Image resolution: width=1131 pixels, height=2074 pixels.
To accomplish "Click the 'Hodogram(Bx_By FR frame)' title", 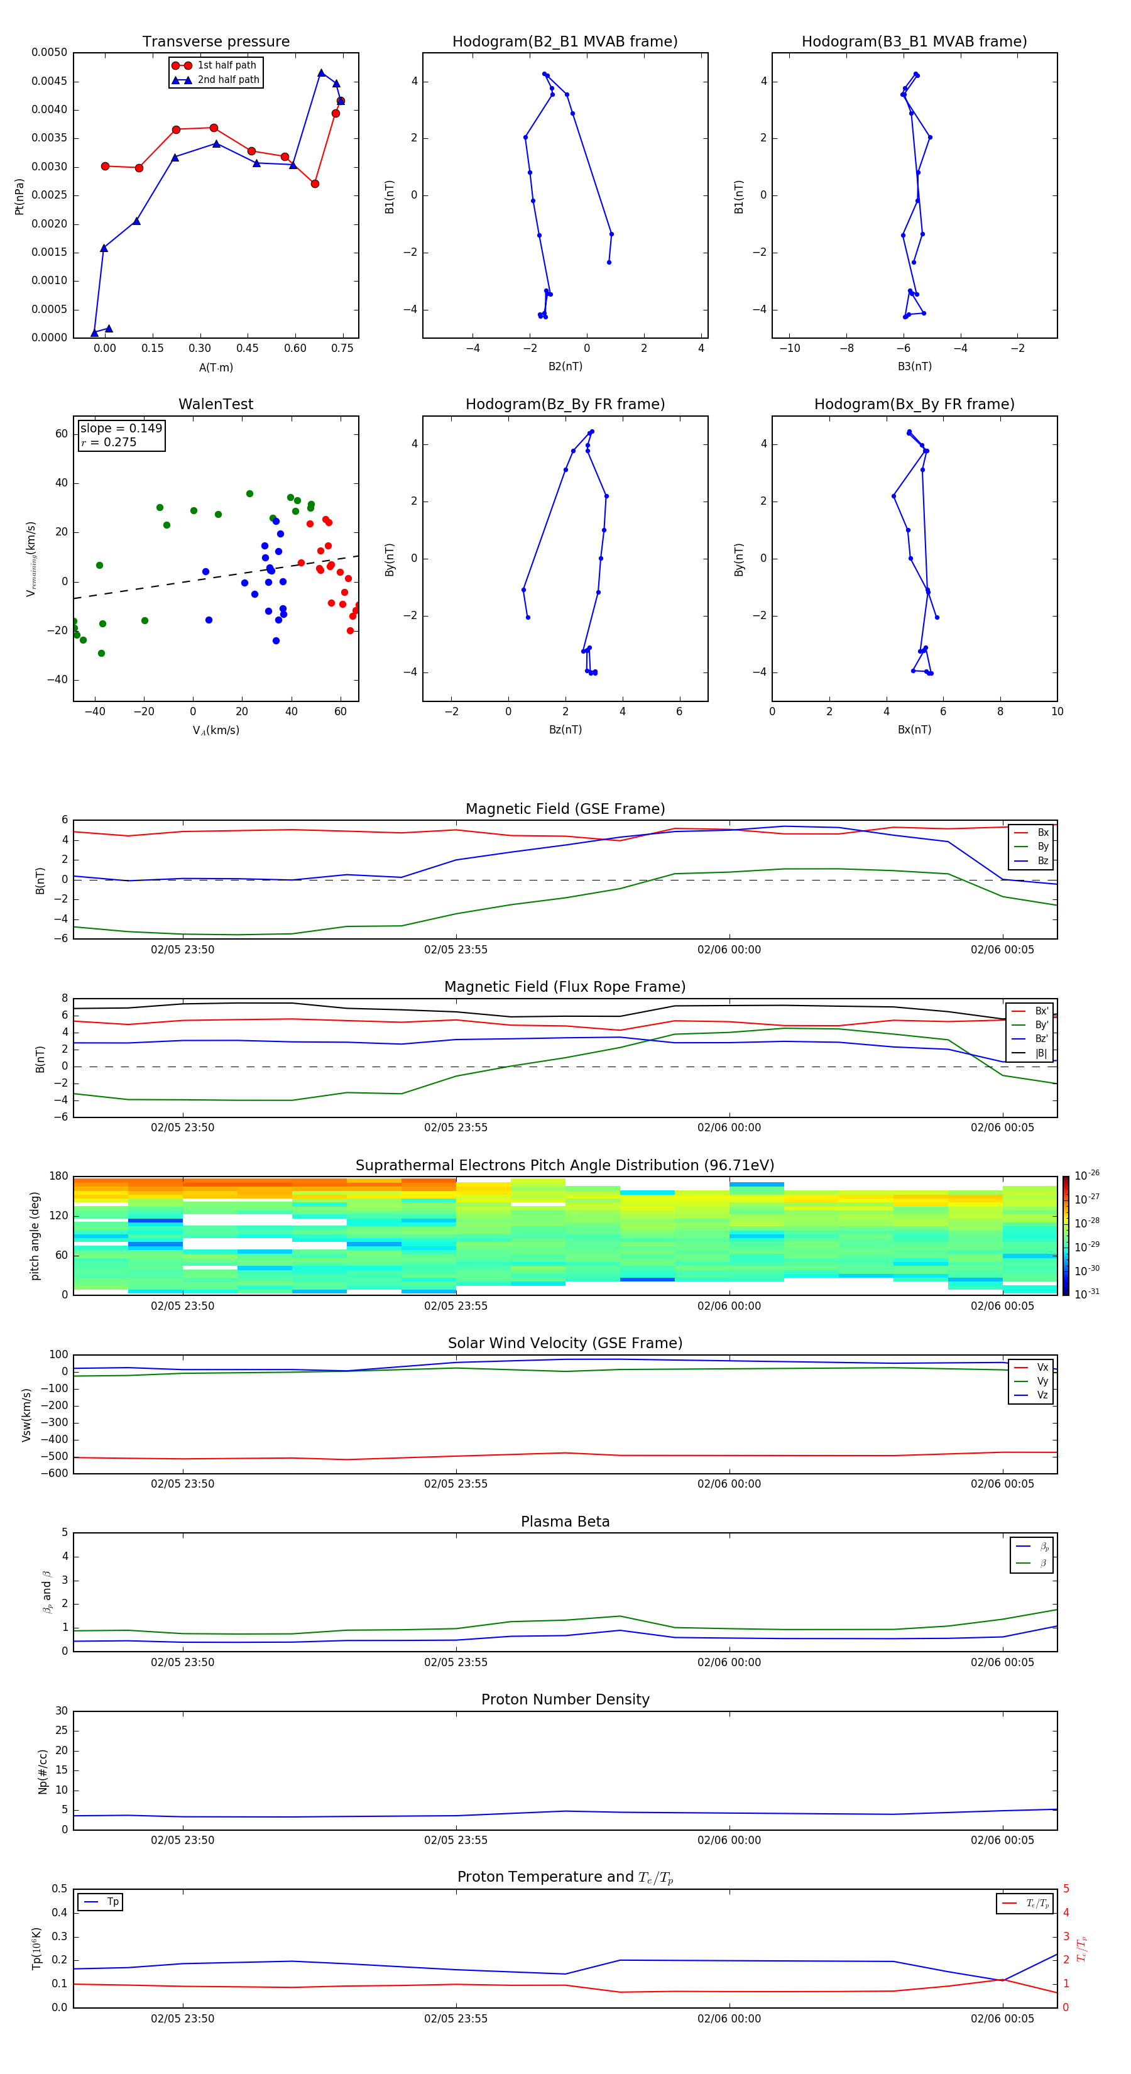I will pyautogui.click(x=914, y=404).
